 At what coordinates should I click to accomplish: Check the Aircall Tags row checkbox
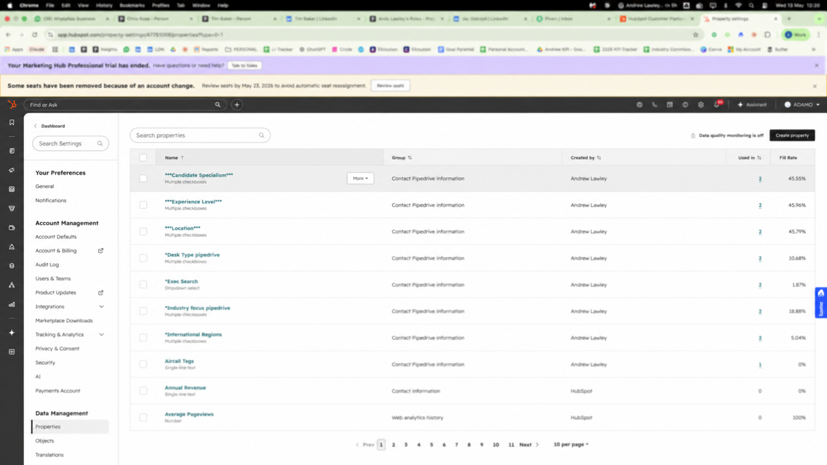coord(143,364)
